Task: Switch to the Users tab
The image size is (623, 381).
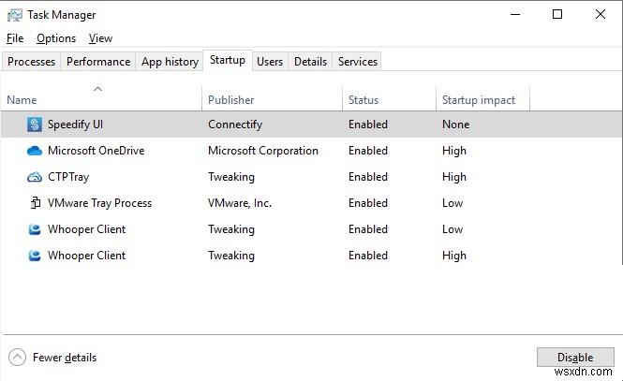Action: click(x=270, y=62)
